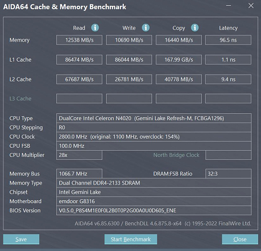Screen dimensions: 261x251
Task: Click the CPU Type field showing Celeron N4020
Action: 154,118
